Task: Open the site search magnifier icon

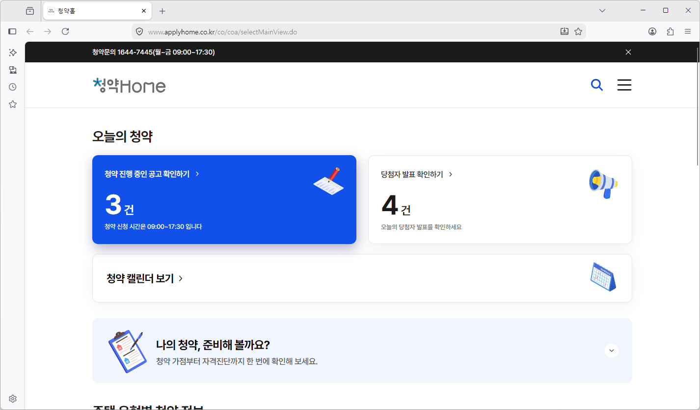Action: point(597,85)
